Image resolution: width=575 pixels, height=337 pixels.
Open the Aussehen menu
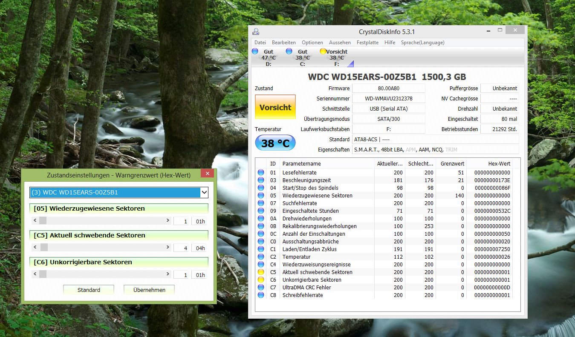pyautogui.click(x=340, y=43)
